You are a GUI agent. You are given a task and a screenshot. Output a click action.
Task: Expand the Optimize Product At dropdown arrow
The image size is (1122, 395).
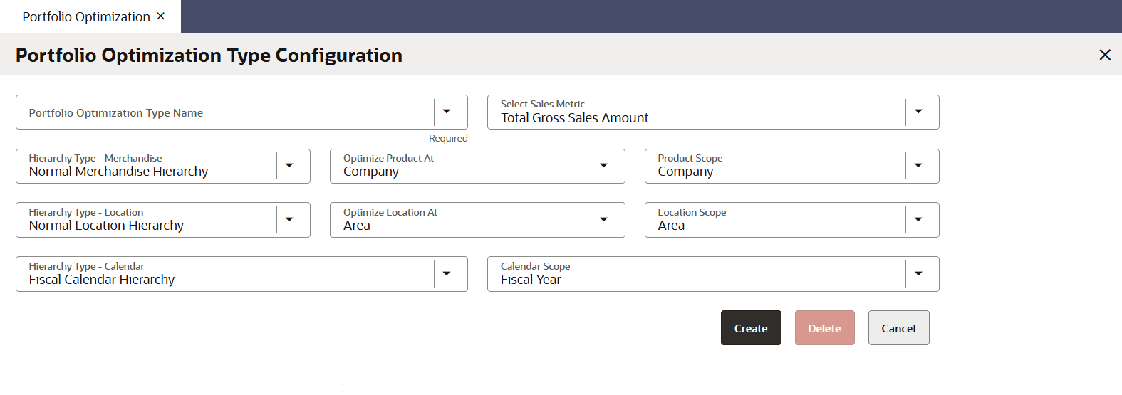click(x=603, y=166)
